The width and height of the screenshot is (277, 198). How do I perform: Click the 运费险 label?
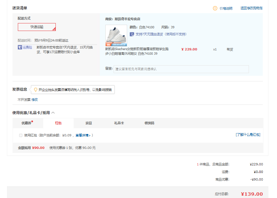click(27, 47)
